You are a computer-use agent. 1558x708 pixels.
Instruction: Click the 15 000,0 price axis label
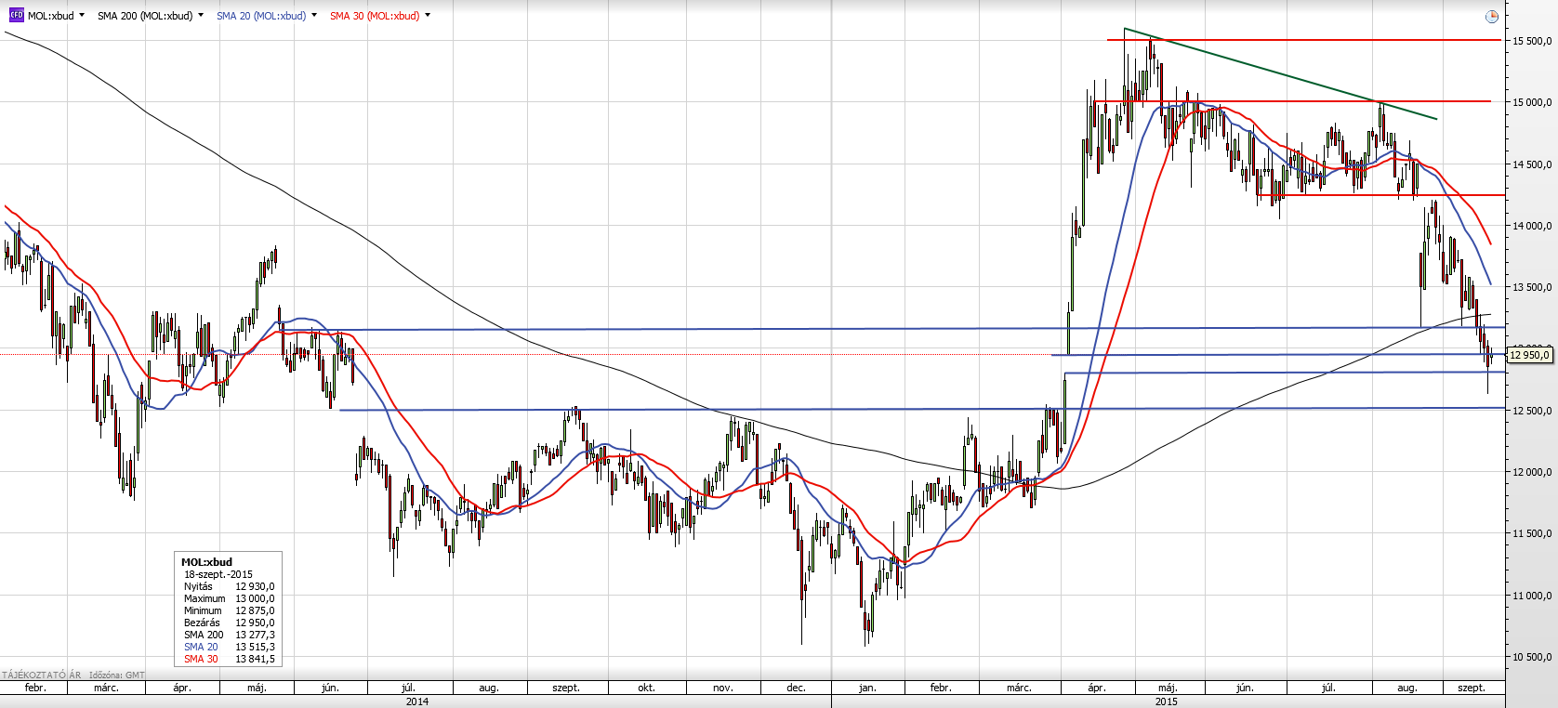1533,102
